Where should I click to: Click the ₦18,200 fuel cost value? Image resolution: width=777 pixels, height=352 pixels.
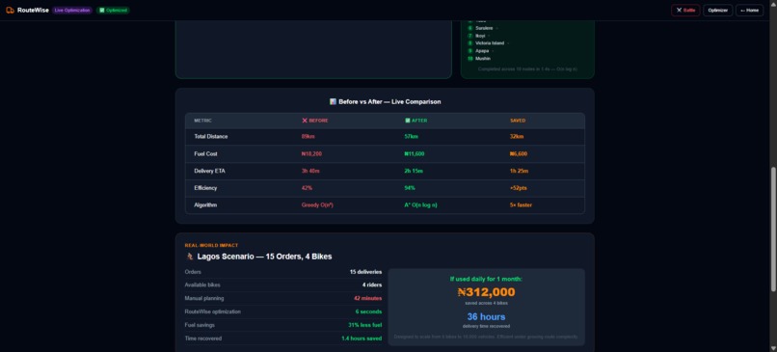(311, 153)
